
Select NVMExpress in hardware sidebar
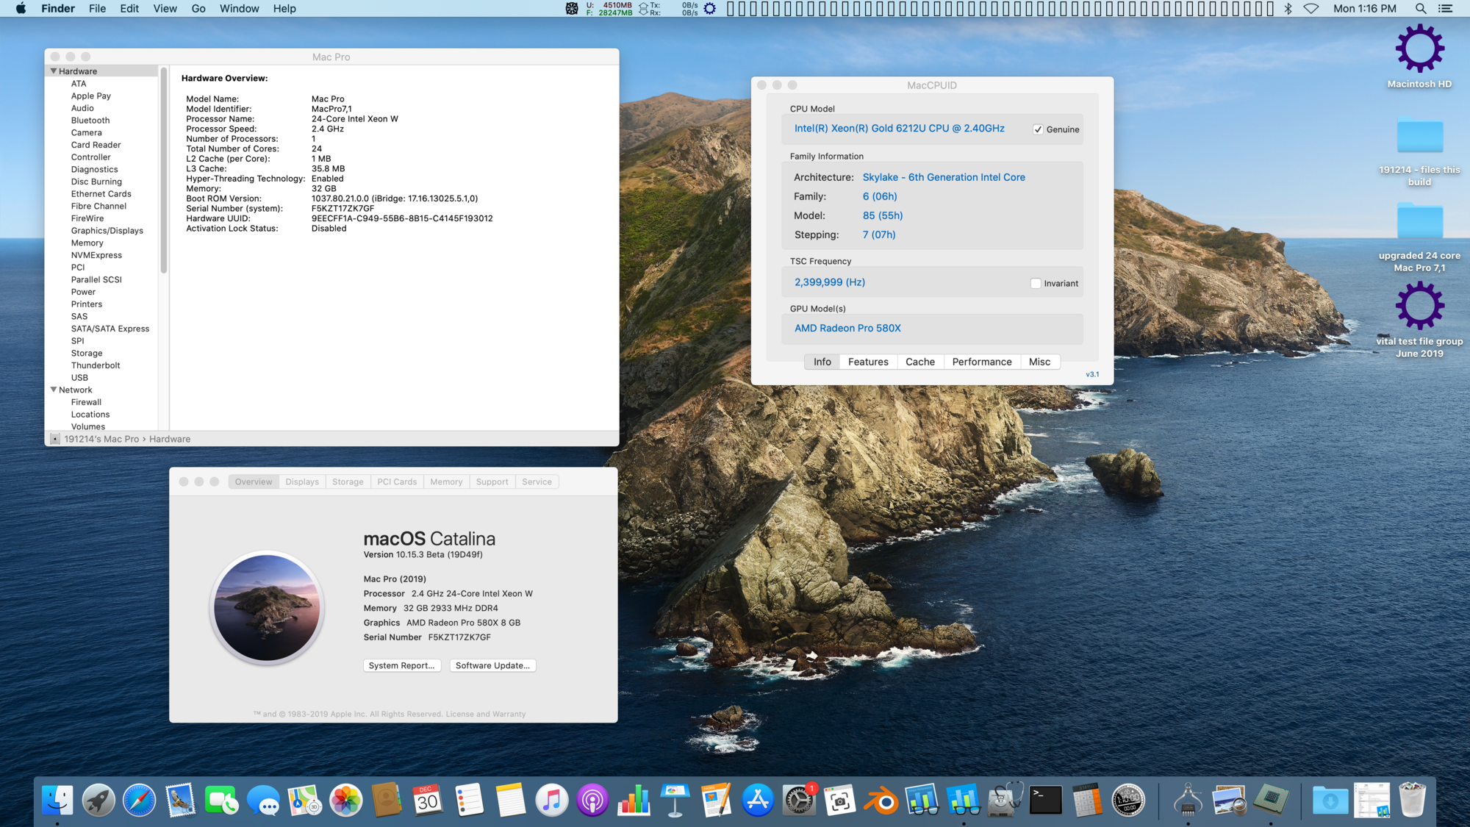tap(96, 255)
